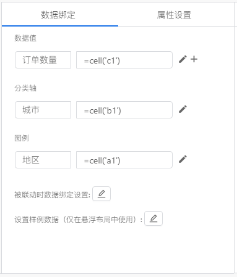
Task: Click the =cell('c1') formula field
Action: (x=124, y=60)
